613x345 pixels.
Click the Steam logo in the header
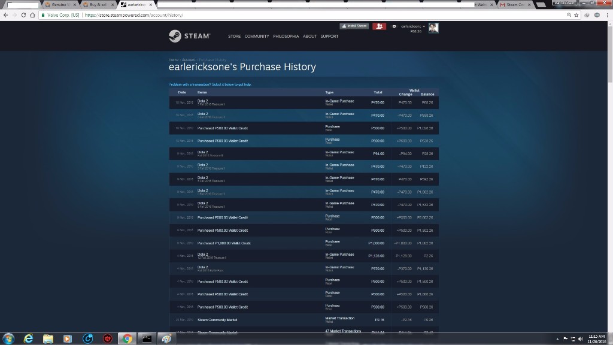click(189, 36)
